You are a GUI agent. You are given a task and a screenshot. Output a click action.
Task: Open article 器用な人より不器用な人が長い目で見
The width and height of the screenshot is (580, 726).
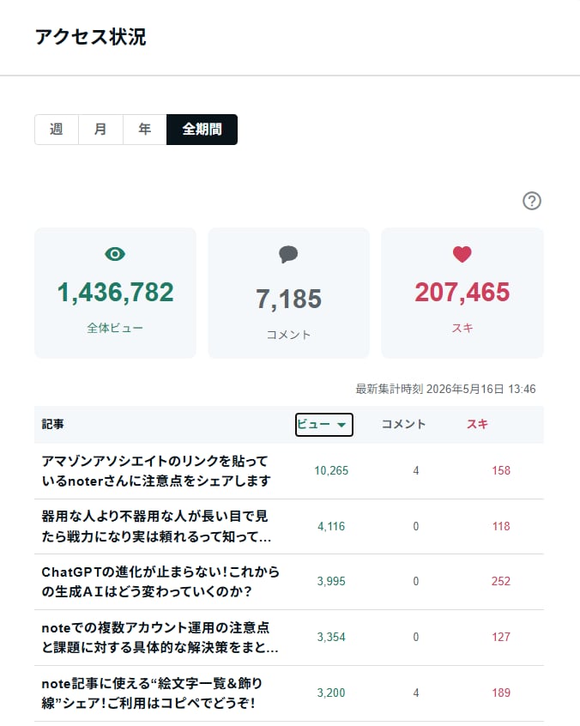[x=156, y=526]
